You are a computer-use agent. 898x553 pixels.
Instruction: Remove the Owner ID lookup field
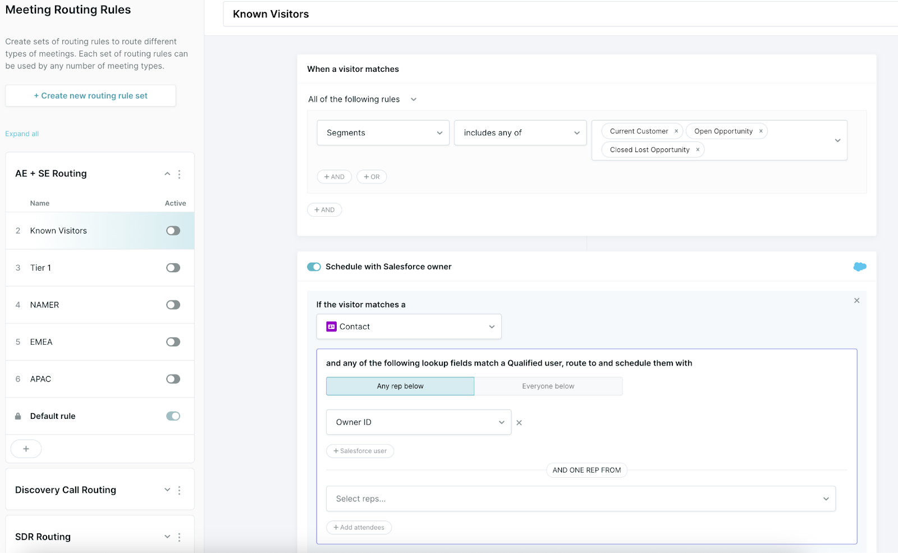tap(519, 423)
